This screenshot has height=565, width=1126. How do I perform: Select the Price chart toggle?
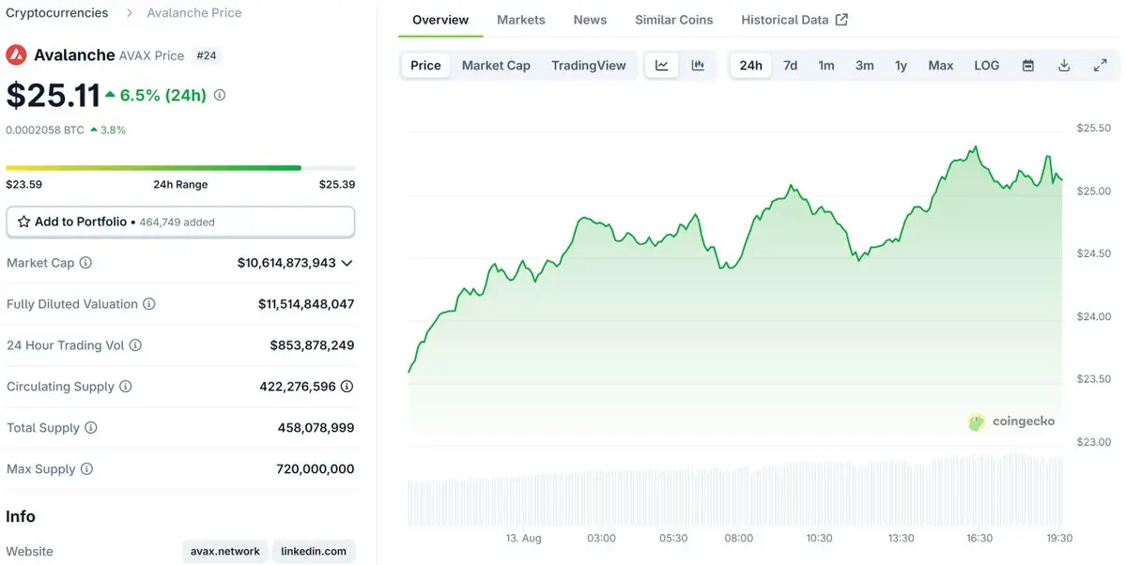(425, 66)
